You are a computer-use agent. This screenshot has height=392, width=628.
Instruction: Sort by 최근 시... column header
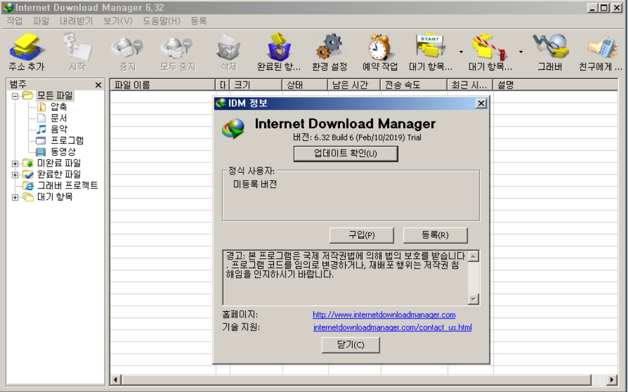tap(470, 85)
